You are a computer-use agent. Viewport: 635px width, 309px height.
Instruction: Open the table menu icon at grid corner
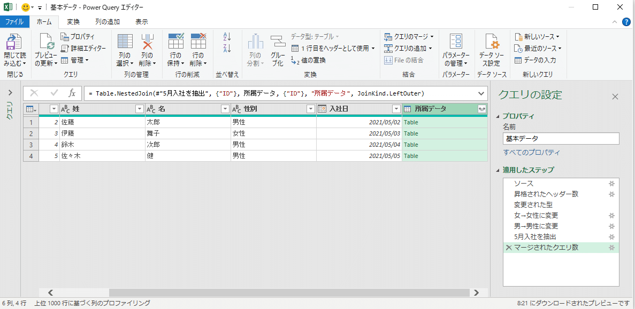coord(31,109)
